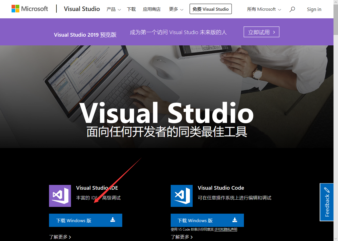The height and width of the screenshot is (241, 338).
Task: Expand the 所有 Microsoft dropdown
Action: point(264,9)
